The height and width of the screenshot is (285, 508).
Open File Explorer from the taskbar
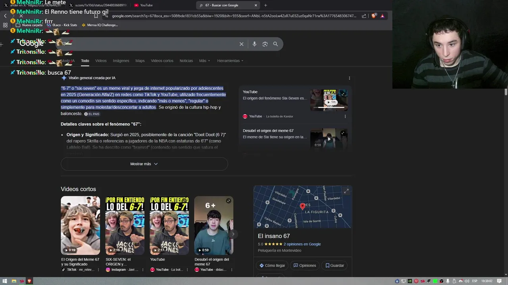tap(14, 281)
